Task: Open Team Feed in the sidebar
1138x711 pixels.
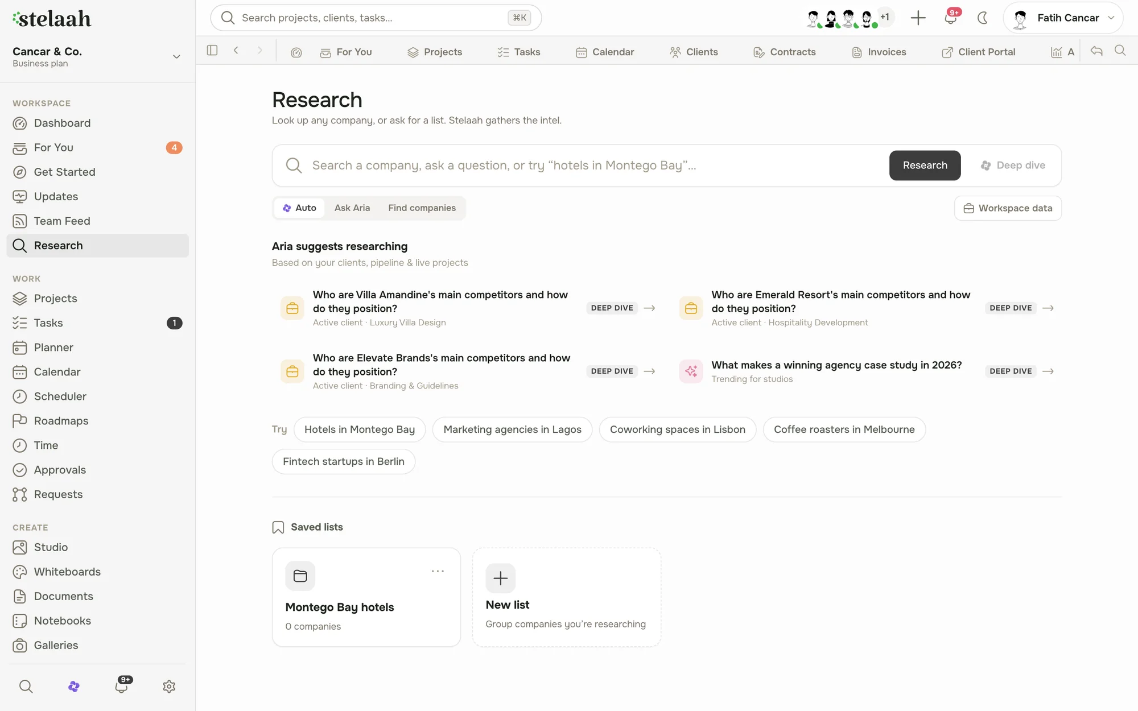Action: tap(97, 221)
